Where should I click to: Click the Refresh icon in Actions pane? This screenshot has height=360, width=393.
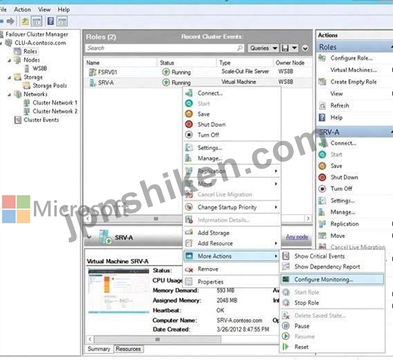click(x=322, y=105)
